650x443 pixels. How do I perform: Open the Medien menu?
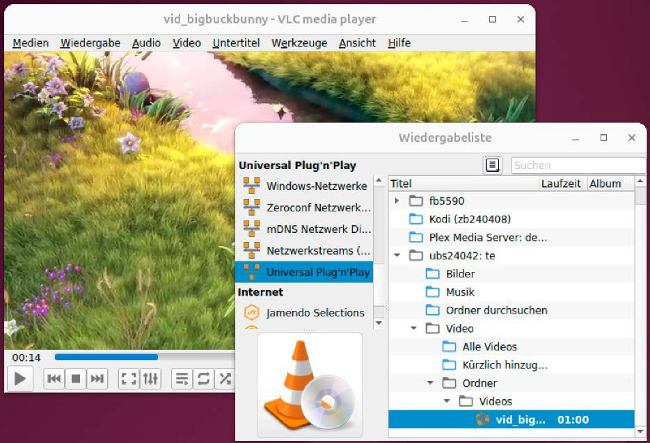[x=31, y=43]
